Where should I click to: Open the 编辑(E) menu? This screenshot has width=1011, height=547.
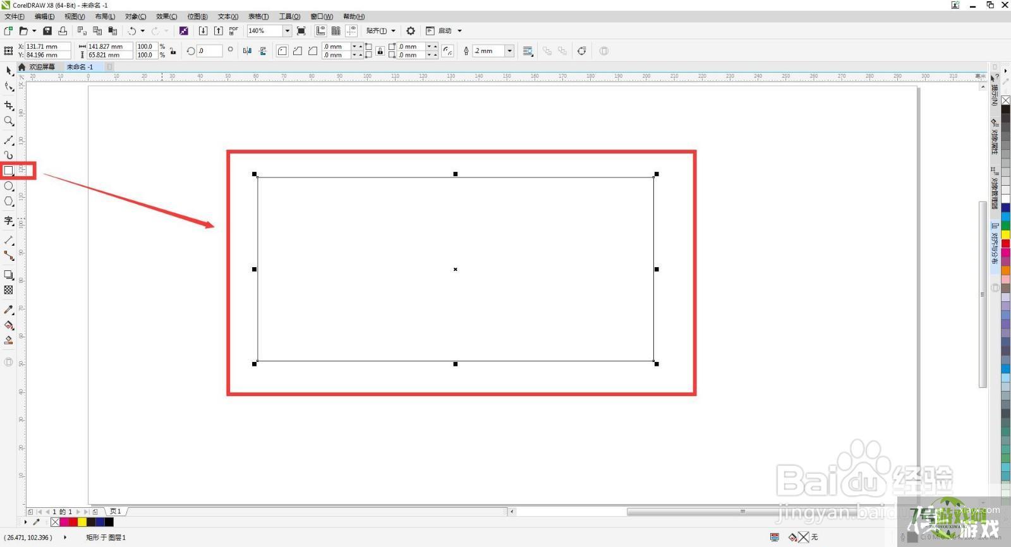click(44, 16)
